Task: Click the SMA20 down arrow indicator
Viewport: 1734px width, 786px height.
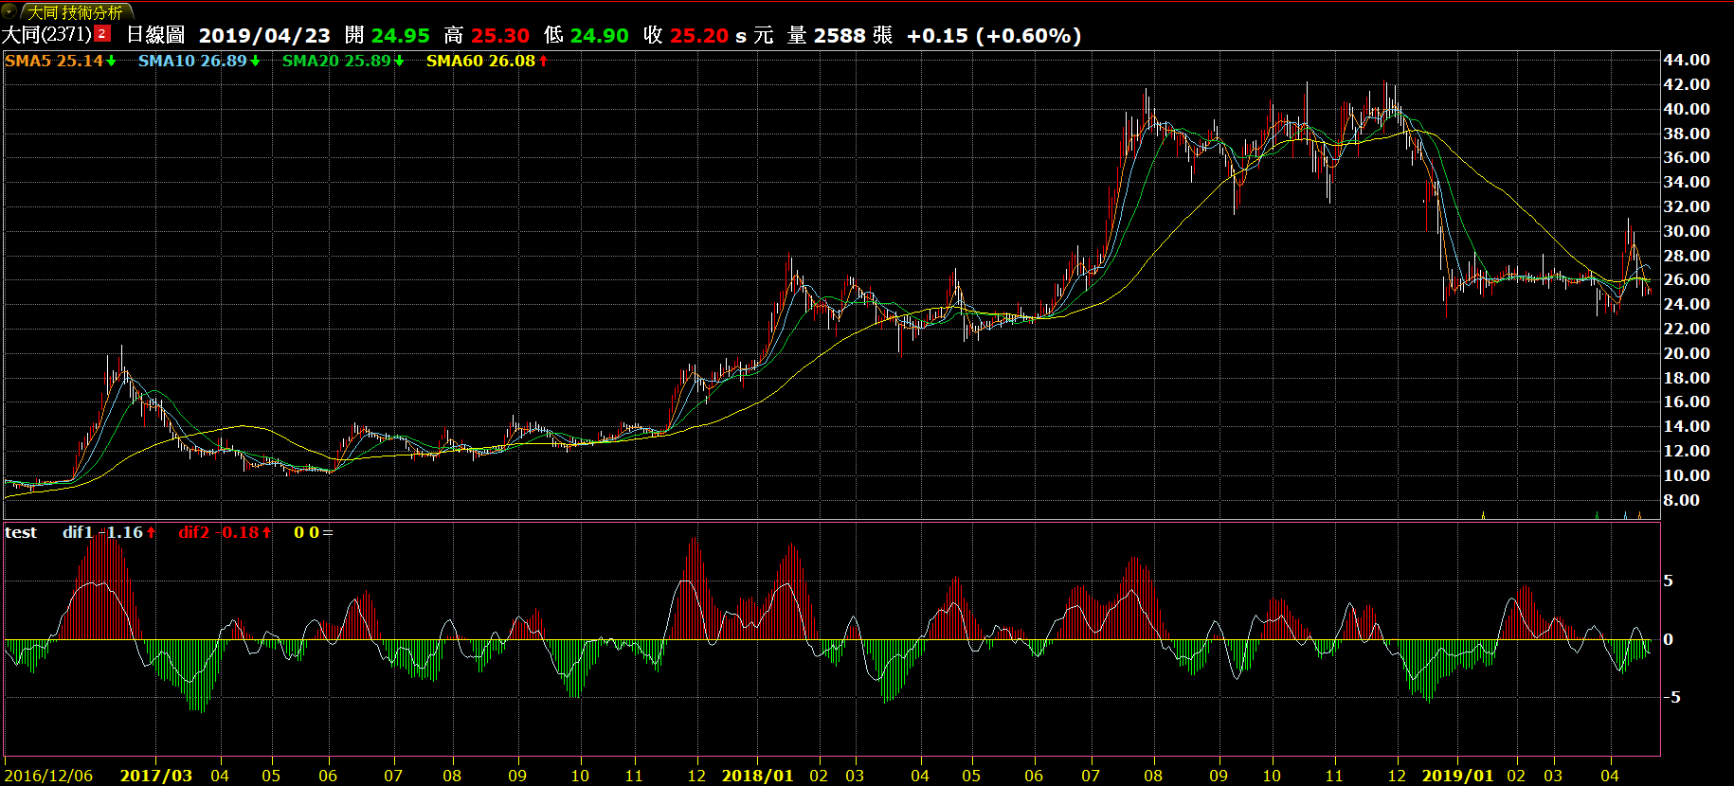Action: tap(399, 62)
